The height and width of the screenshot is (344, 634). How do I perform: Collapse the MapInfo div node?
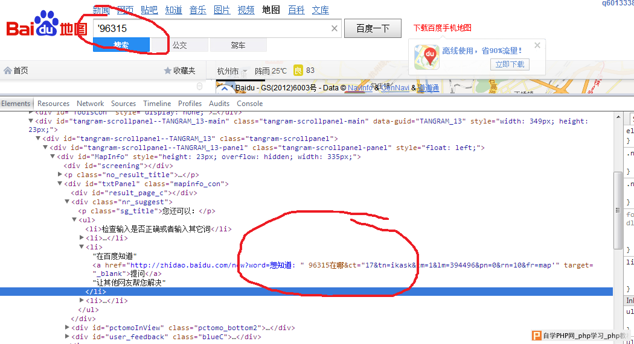[53, 157]
